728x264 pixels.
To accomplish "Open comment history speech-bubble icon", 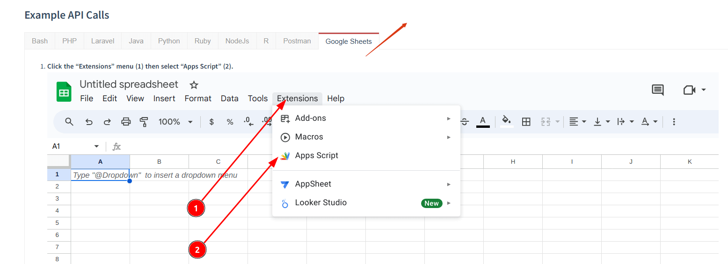I will point(658,90).
